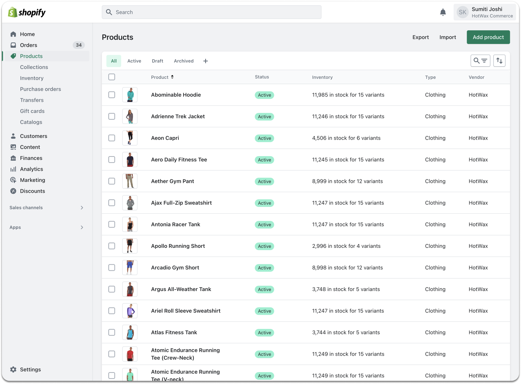Go to Transfers in sidebar

click(32, 100)
